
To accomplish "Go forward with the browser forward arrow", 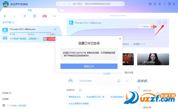I will [x=65, y=4].
